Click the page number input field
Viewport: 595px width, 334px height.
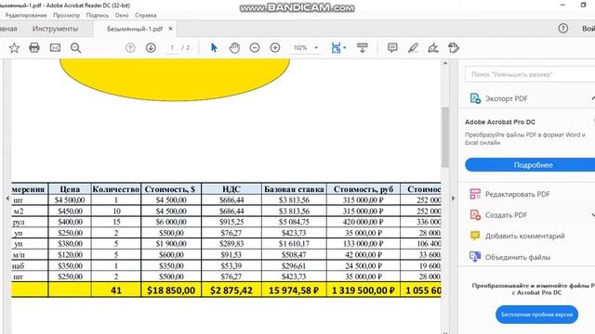point(172,47)
